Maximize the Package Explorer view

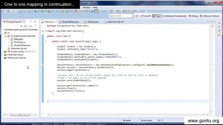pyautogui.click(x=35, y=22)
